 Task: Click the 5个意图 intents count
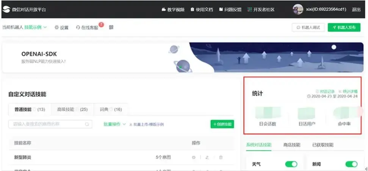click(163, 157)
